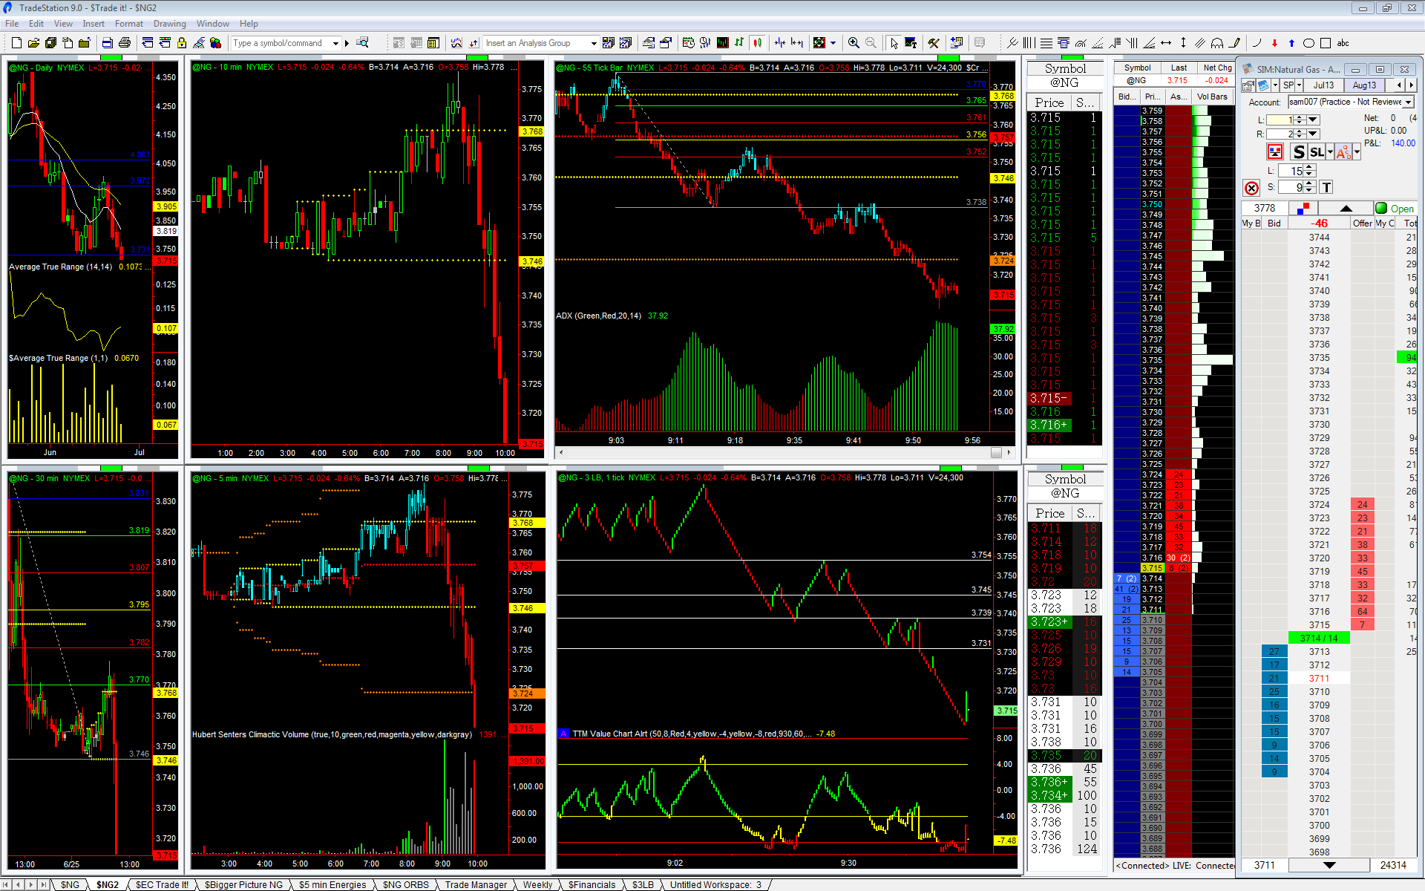1425x891 pixels.
Task: Click the L 15 quantity stepper arrows
Action: point(1310,171)
